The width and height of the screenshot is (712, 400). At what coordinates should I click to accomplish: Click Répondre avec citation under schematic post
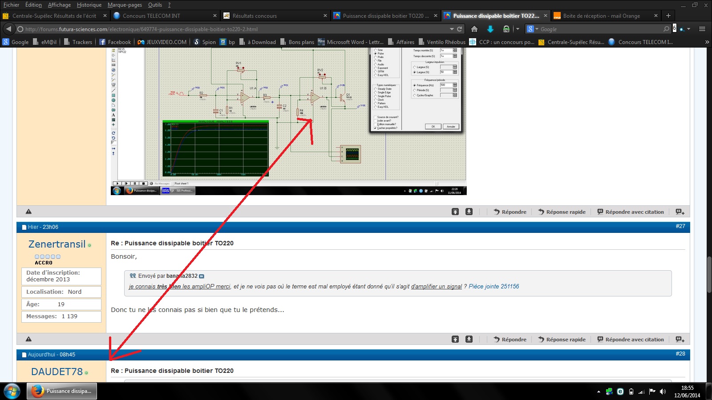[631, 212]
